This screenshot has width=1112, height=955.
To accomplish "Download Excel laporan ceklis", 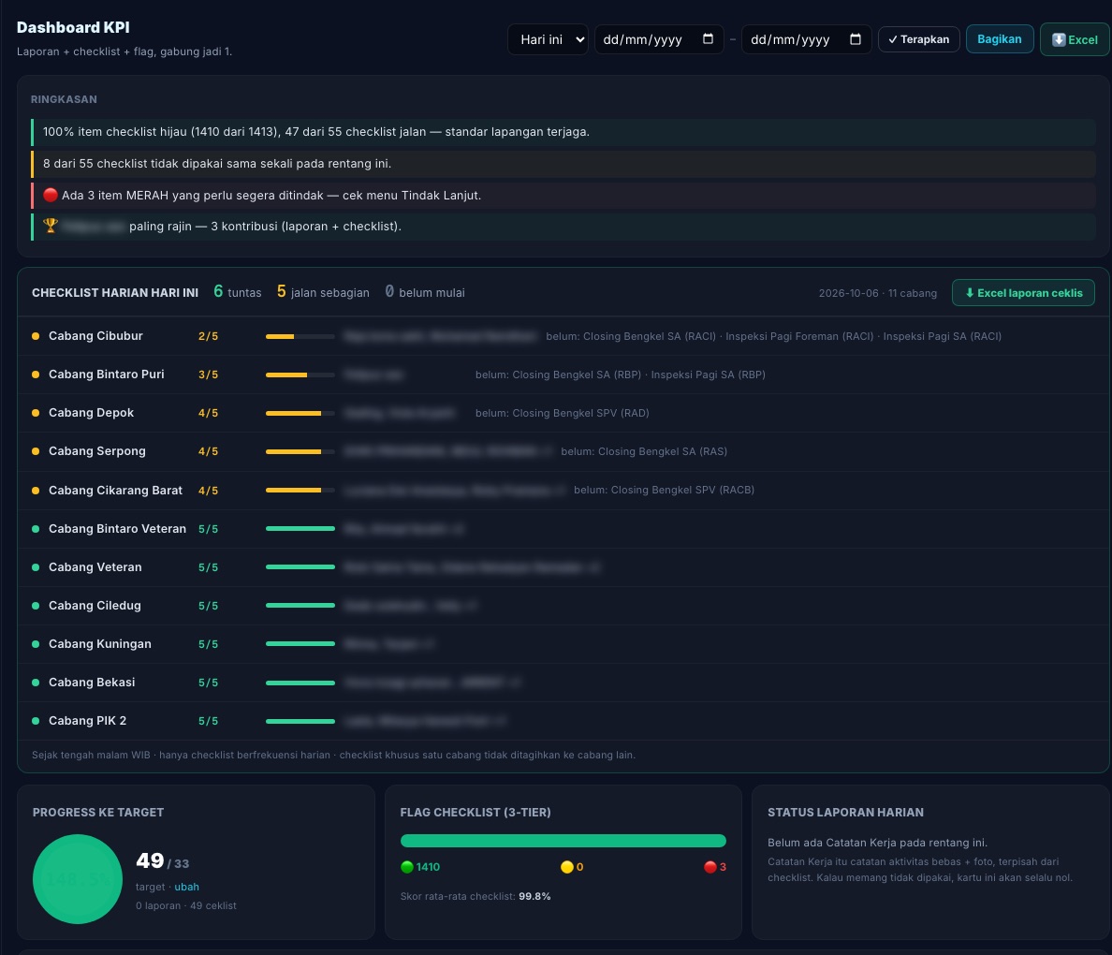I will (1023, 293).
